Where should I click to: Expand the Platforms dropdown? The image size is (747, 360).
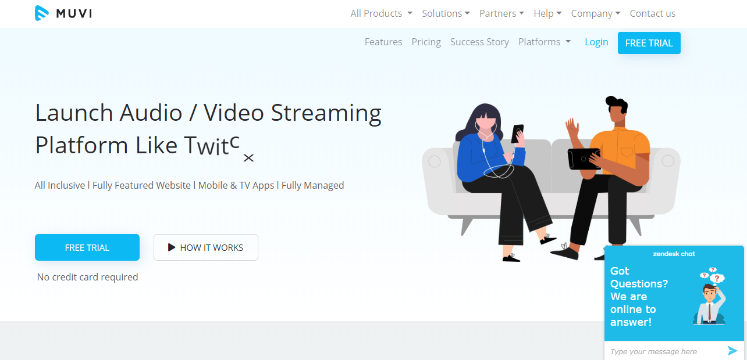tap(545, 42)
